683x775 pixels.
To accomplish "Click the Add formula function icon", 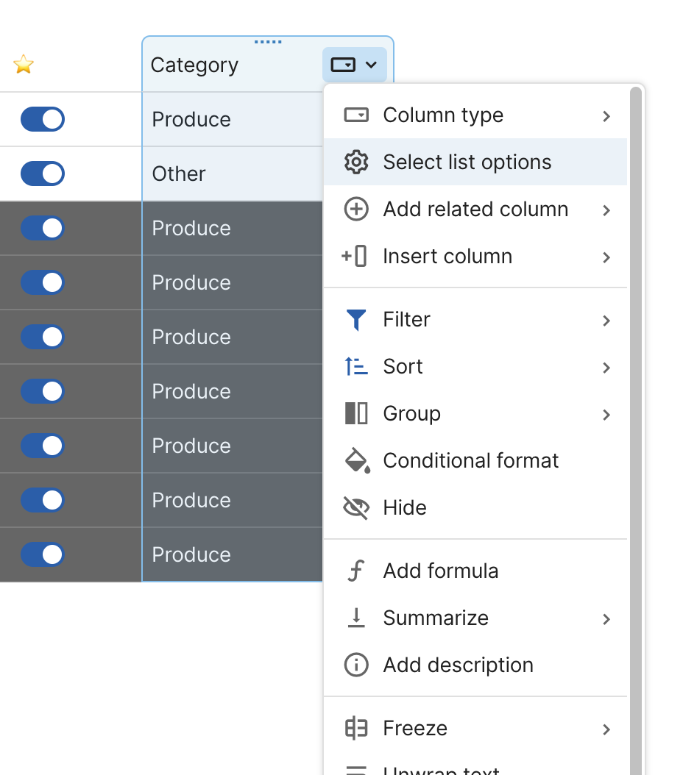I will click(x=356, y=571).
